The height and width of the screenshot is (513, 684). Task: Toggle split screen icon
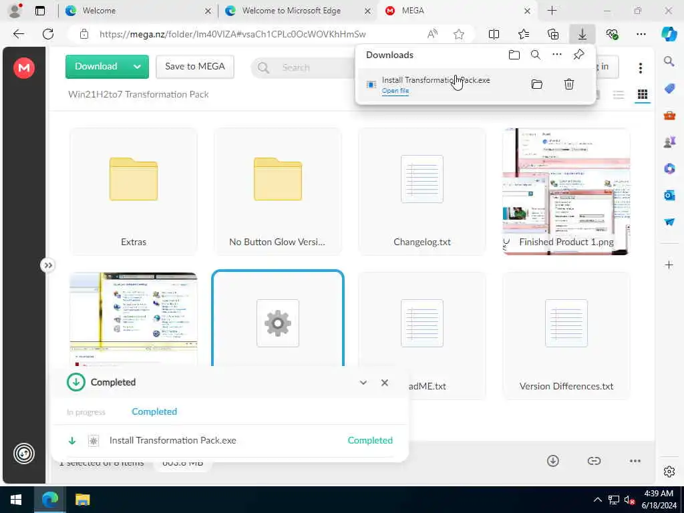point(494,34)
